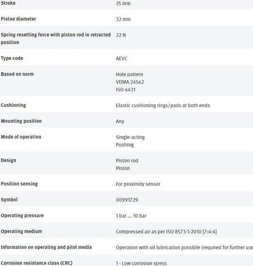The height and width of the screenshot is (266, 253).
Task: Click the For proximity sensor value
Action: 138,184
